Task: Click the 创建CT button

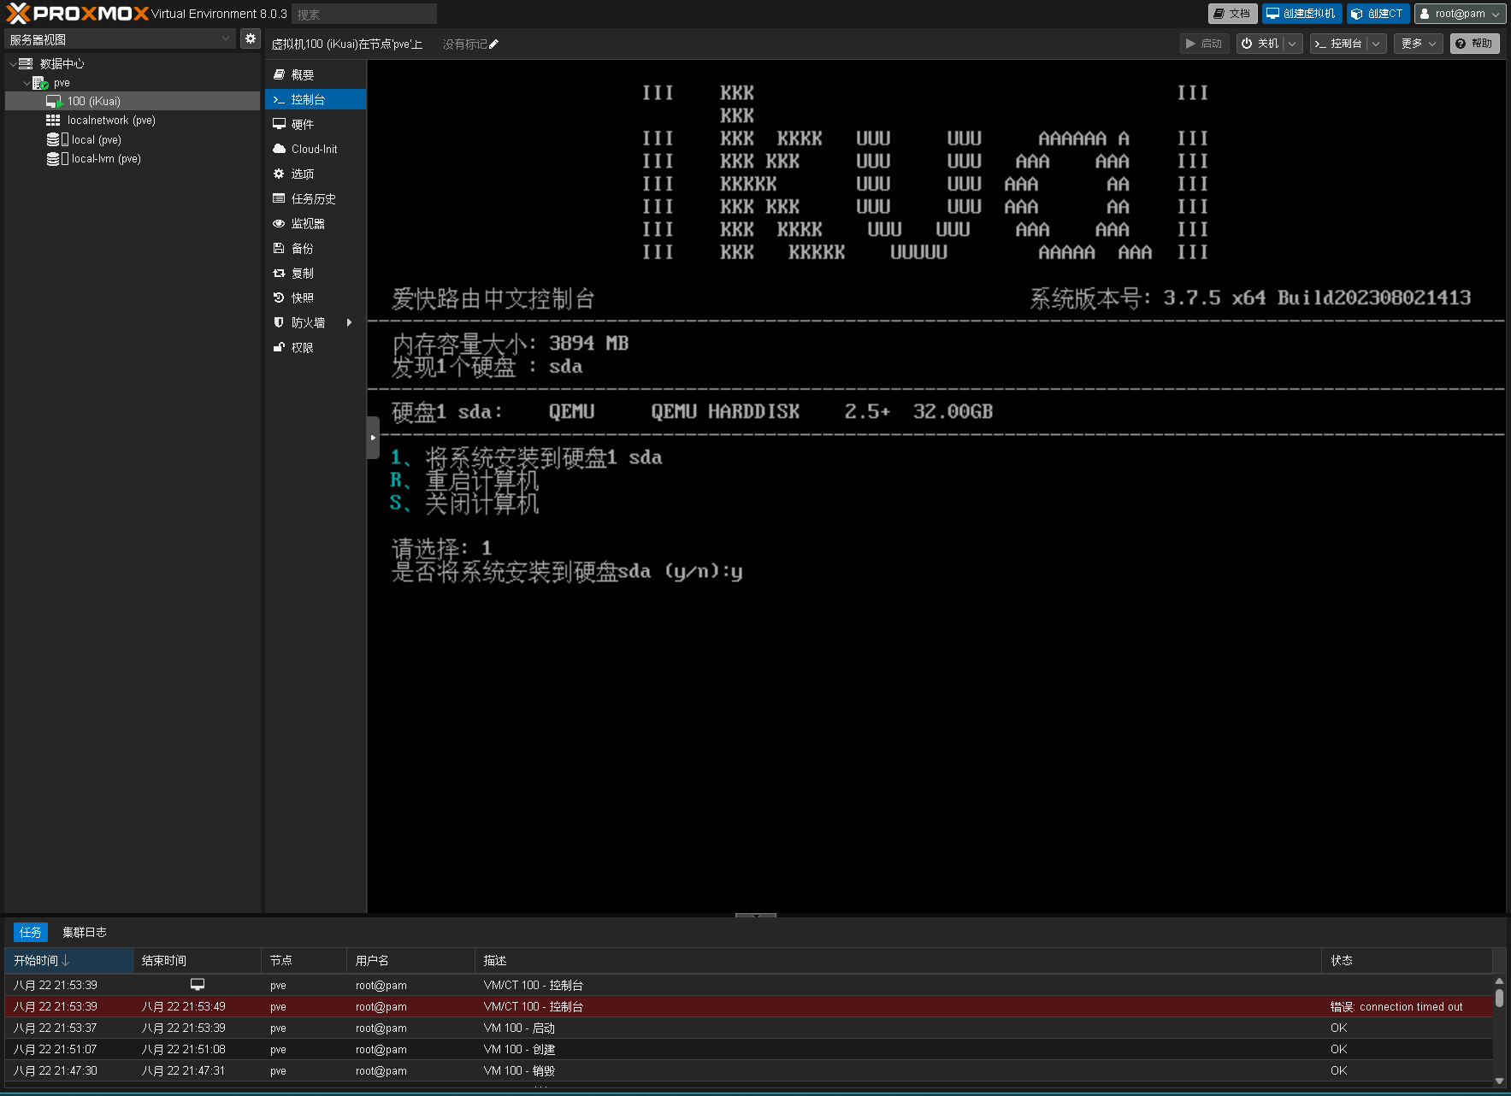Action: tap(1378, 14)
